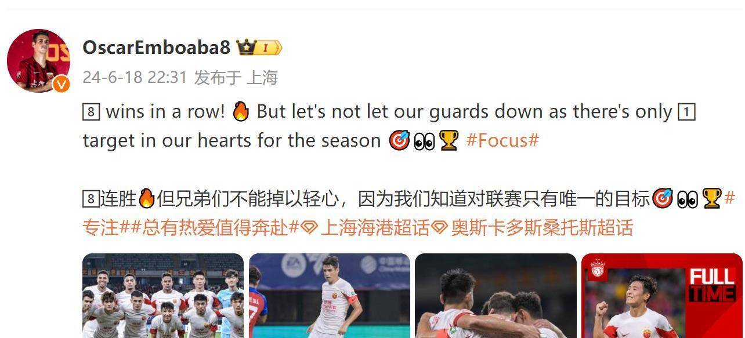
Task: View the FULL TIME graphic thumbnail
Action: (662, 296)
